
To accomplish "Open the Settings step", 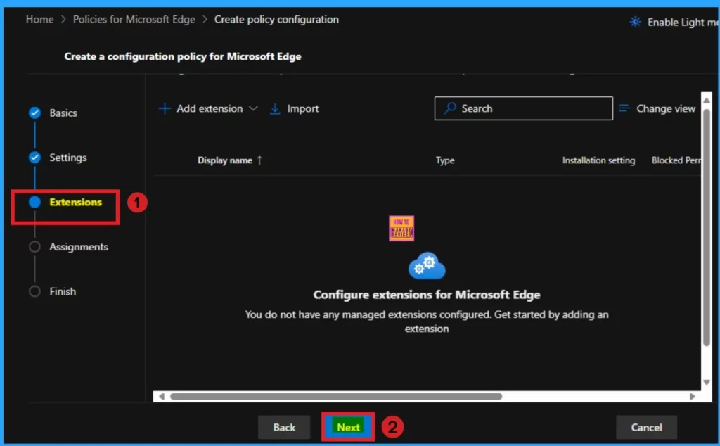I will pos(68,158).
